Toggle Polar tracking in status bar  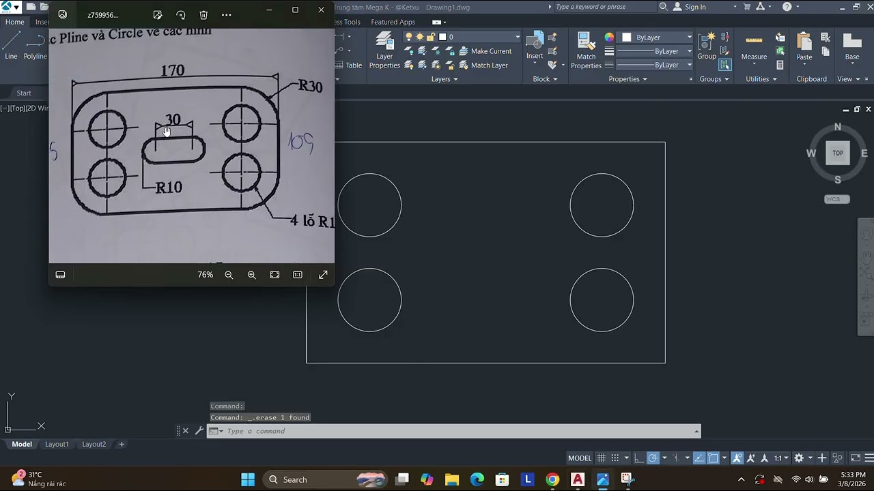[653, 458]
